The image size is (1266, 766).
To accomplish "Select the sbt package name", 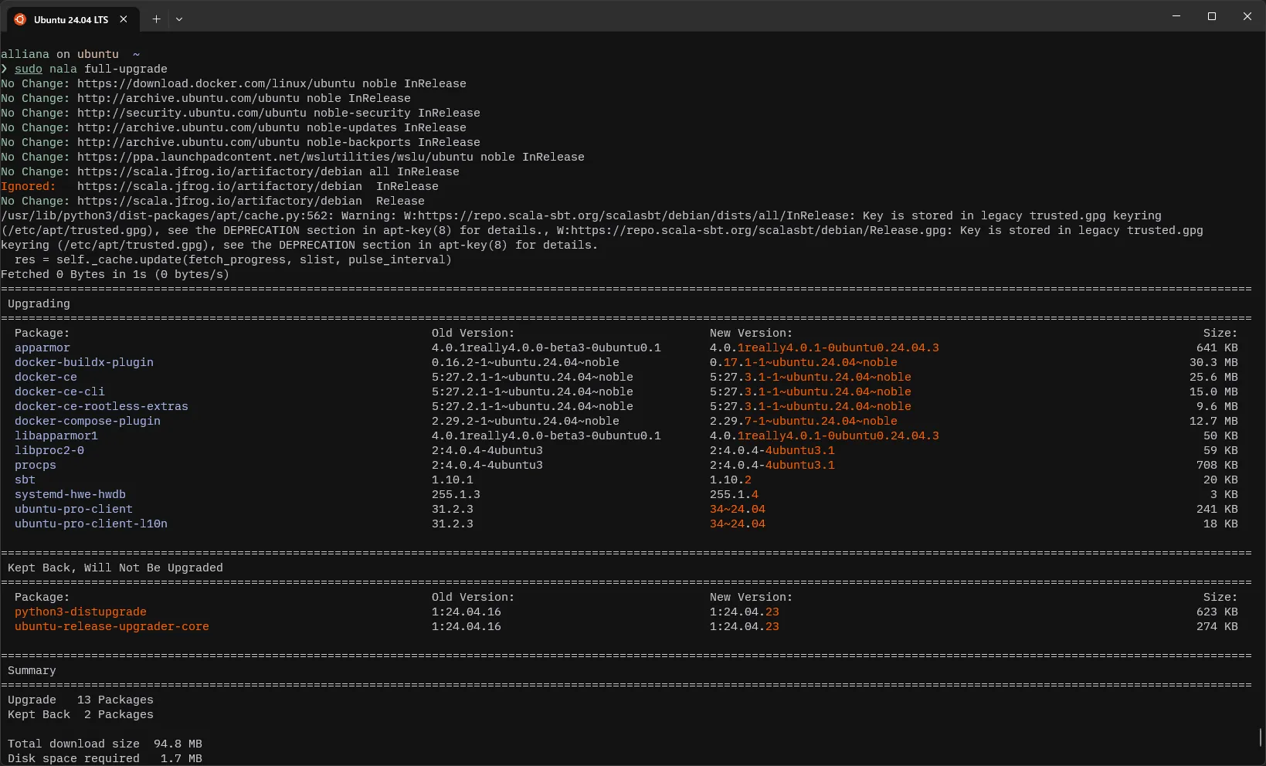I will (25, 480).
